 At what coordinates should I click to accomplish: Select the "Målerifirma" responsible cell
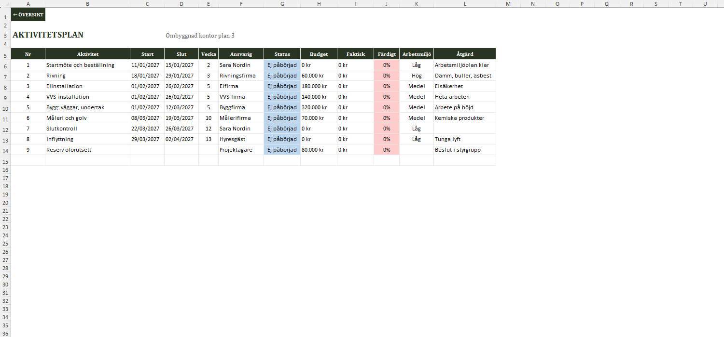pos(241,118)
